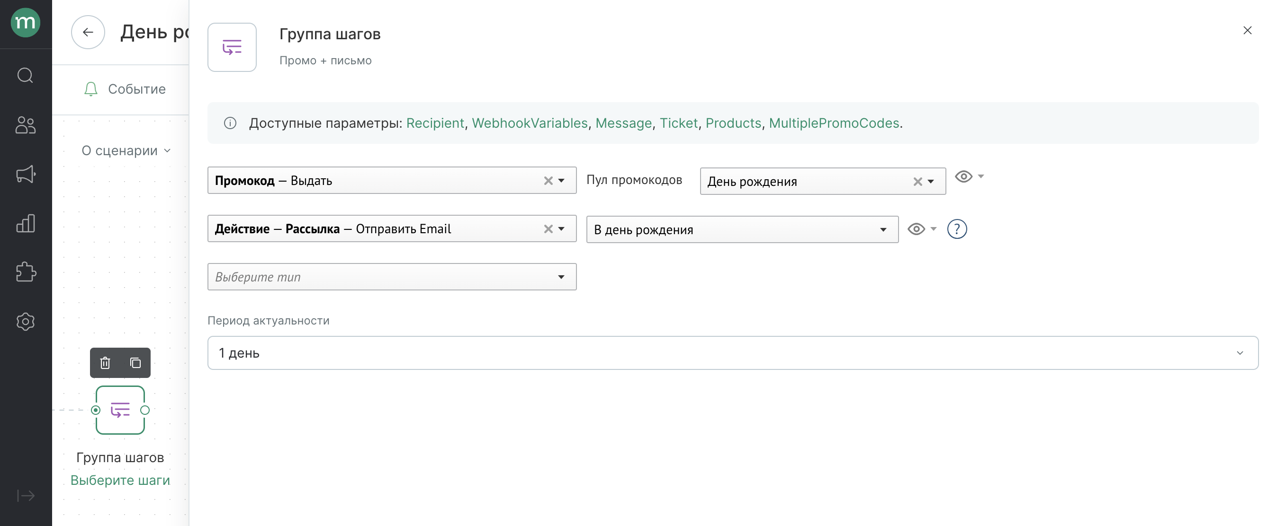Select the step group node on canvas
Screen dimensions: 1277x526
pyautogui.click(x=120, y=410)
